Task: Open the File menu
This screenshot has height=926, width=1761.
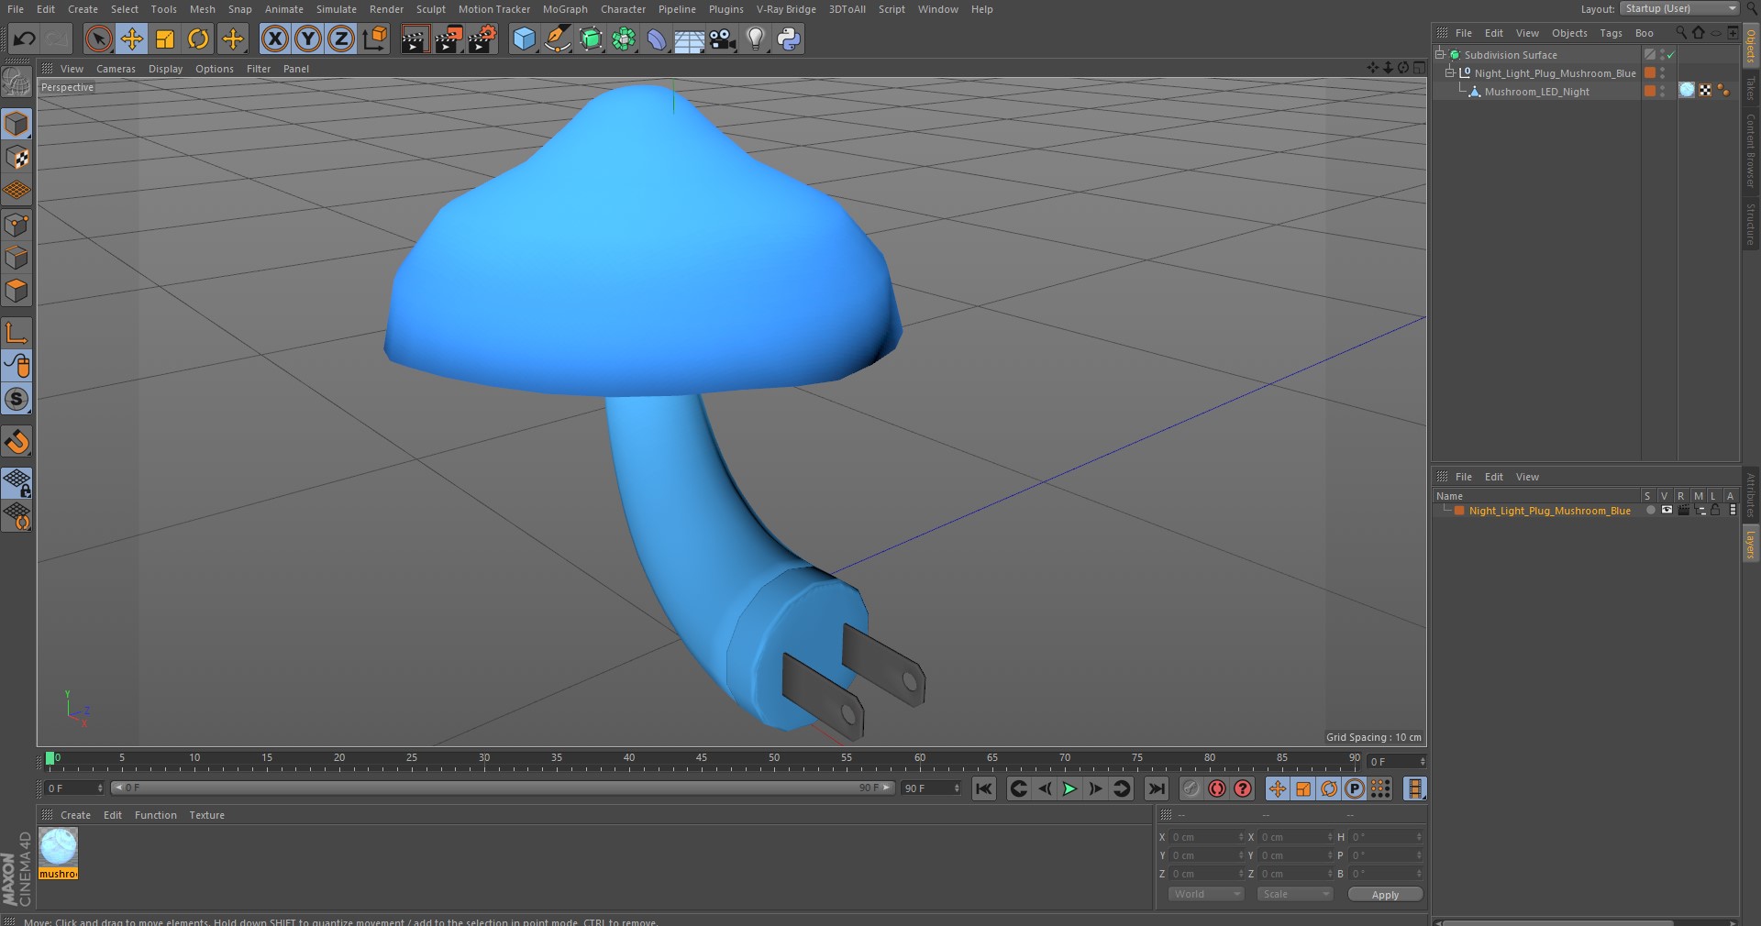Action: 16,9
